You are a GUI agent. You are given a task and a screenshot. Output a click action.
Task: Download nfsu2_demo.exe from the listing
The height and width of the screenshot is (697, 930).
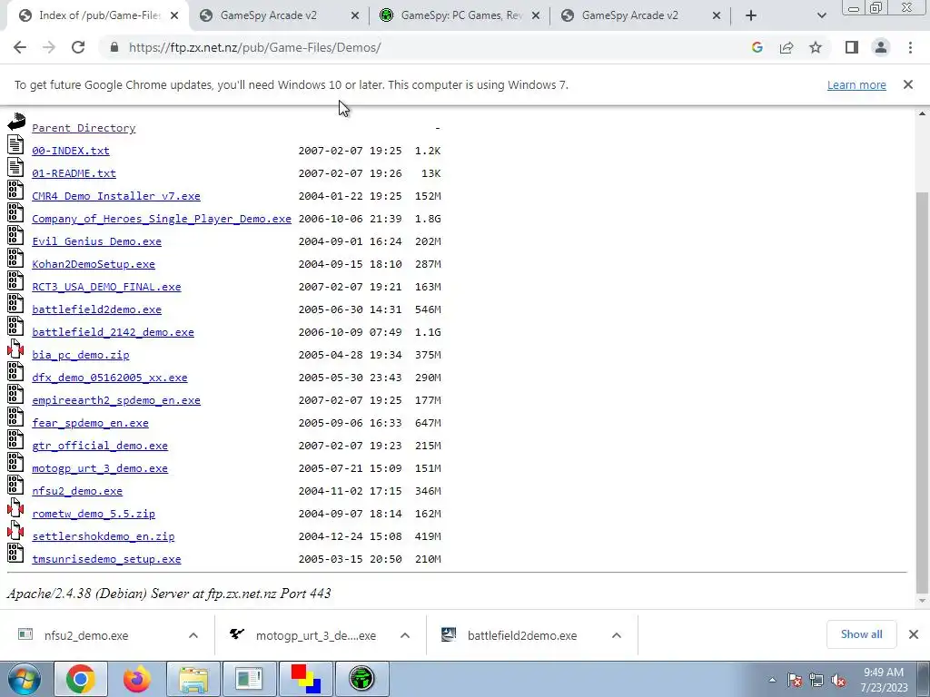click(x=77, y=491)
